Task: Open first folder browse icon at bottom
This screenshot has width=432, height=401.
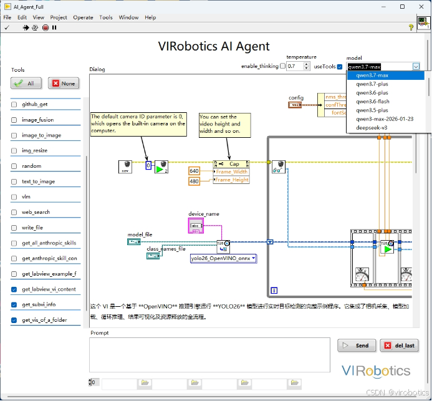Action: (x=145, y=382)
